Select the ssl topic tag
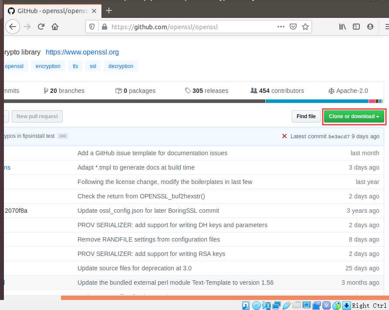 click(x=93, y=66)
